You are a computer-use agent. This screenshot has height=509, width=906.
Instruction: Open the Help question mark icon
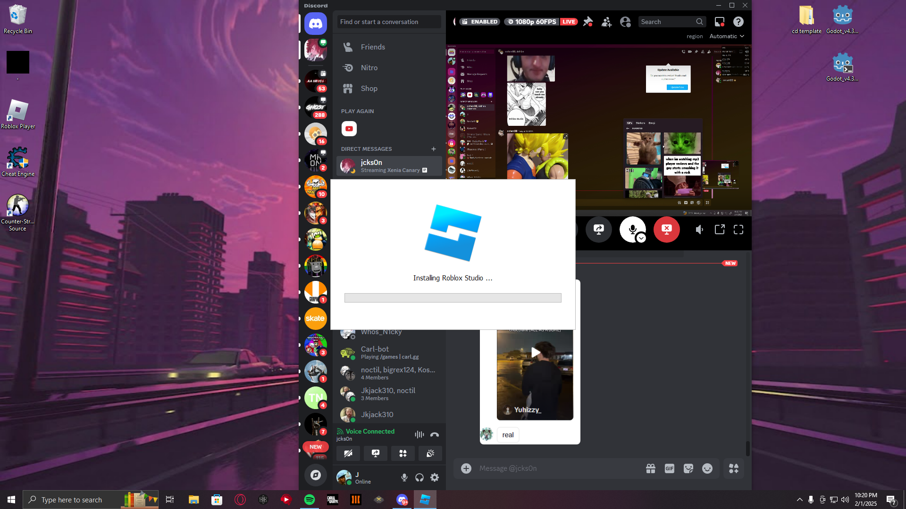738,22
